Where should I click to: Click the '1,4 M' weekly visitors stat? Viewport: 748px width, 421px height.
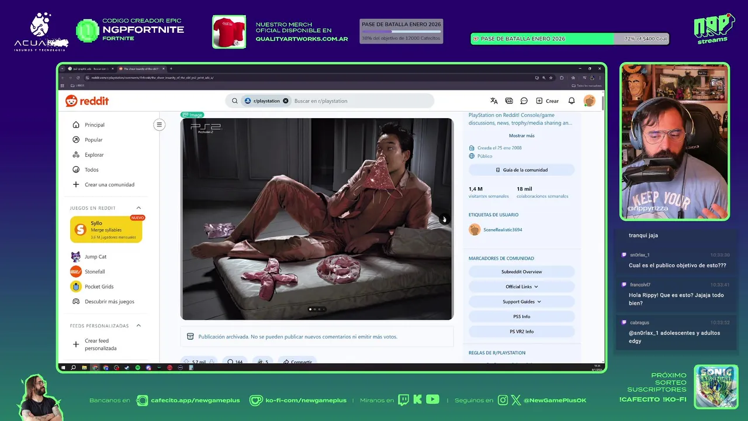(x=476, y=189)
